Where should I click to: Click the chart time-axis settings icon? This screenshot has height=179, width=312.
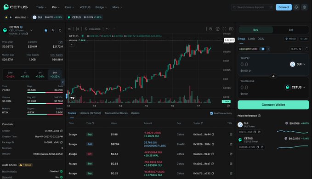(x=228, y=106)
